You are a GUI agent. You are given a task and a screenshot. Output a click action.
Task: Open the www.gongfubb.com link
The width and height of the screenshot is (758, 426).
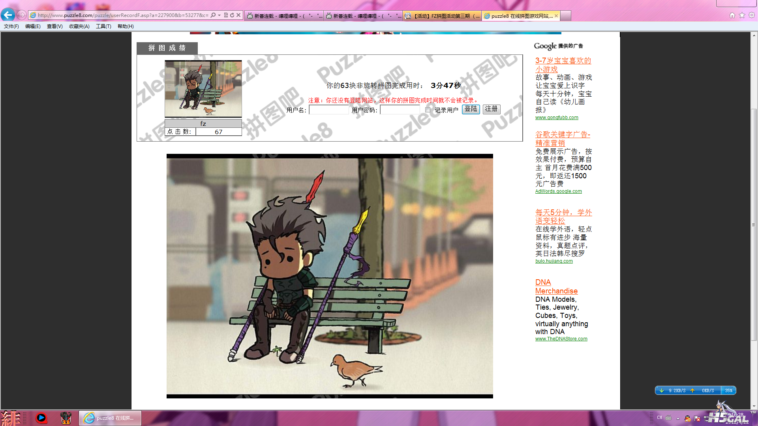tap(557, 118)
